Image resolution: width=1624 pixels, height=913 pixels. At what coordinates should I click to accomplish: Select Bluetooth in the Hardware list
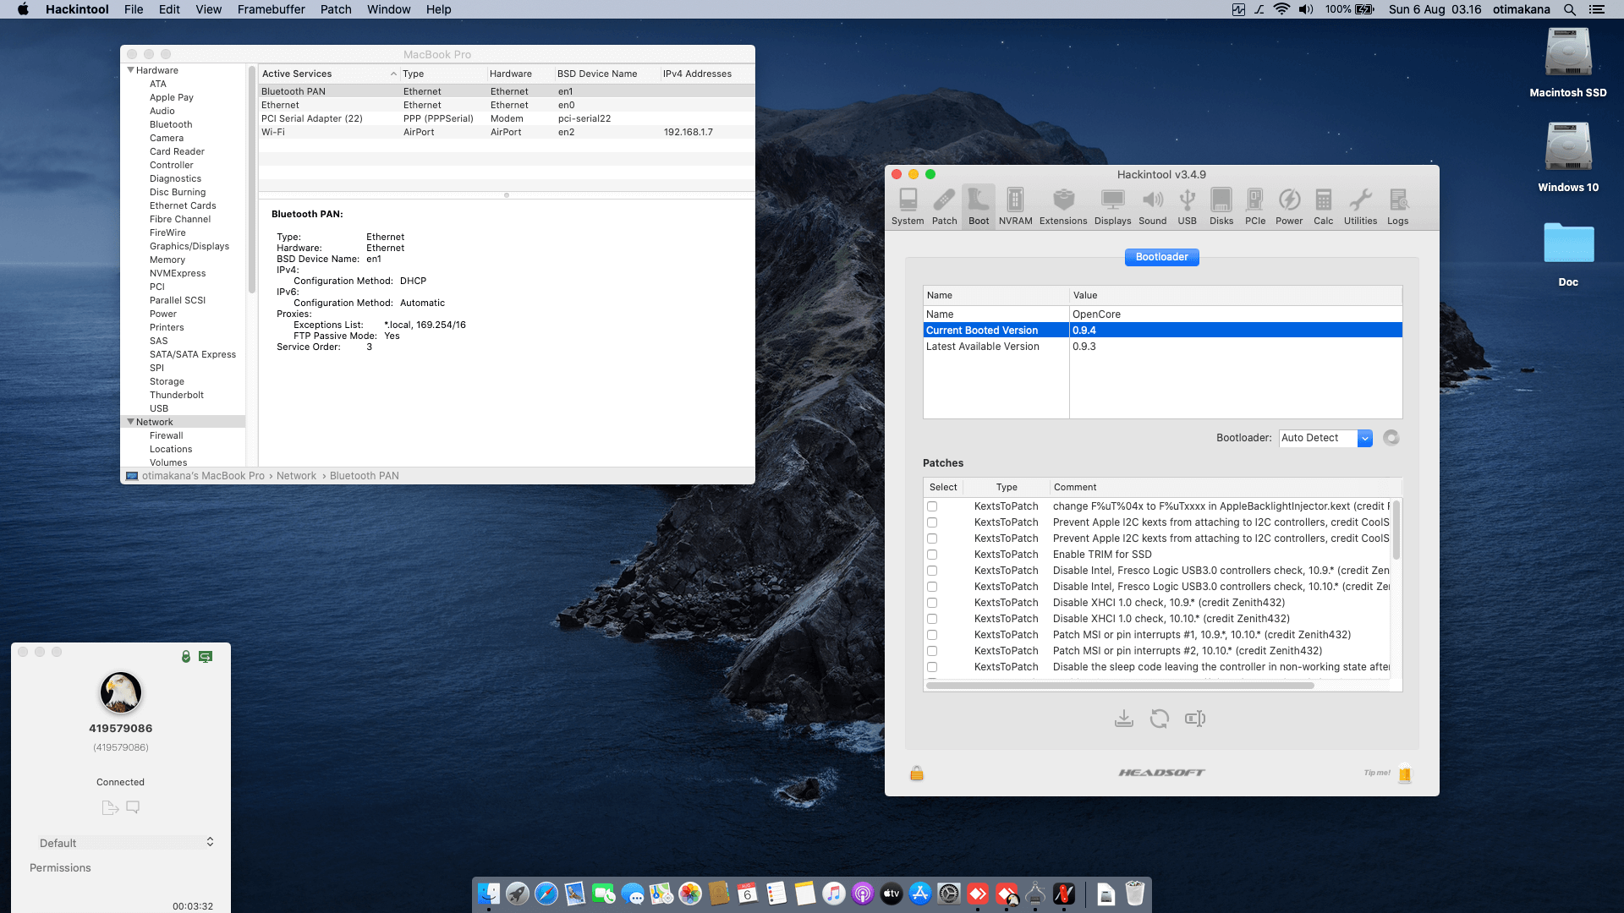[x=171, y=124]
